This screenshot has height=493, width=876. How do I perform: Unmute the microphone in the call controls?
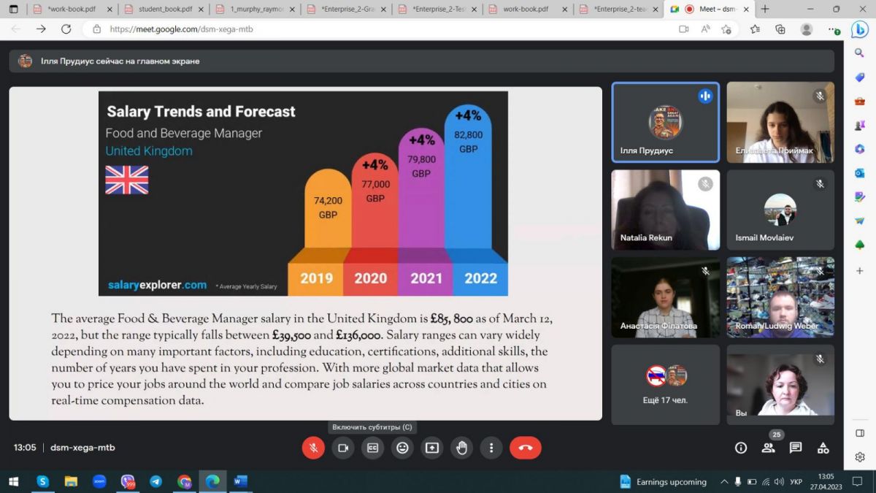pos(313,448)
